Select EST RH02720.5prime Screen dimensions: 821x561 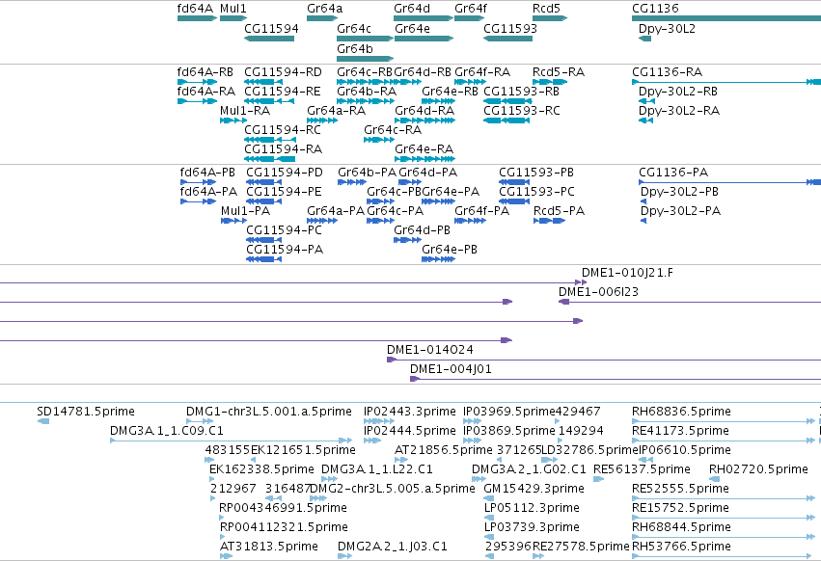[x=714, y=479]
